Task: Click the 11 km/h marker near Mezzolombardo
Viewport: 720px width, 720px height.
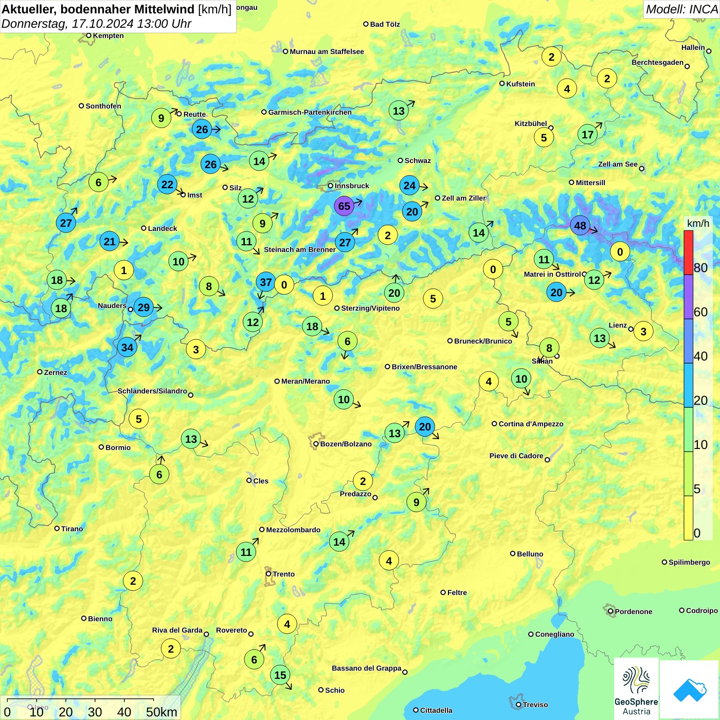Action: point(246,552)
